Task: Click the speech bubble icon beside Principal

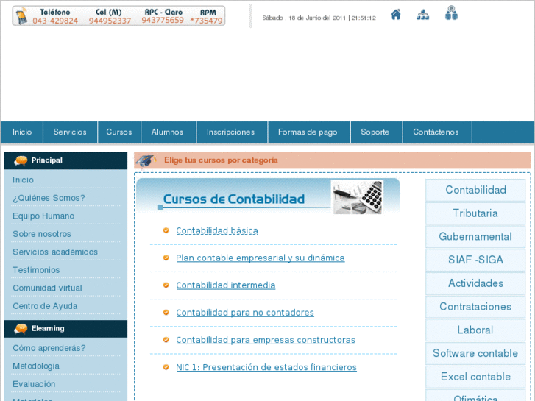Action: 21,160
